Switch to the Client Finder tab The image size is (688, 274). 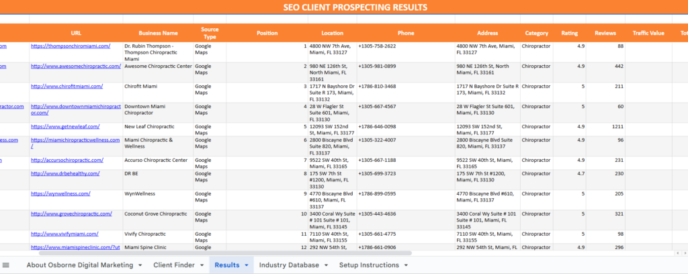click(175, 265)
